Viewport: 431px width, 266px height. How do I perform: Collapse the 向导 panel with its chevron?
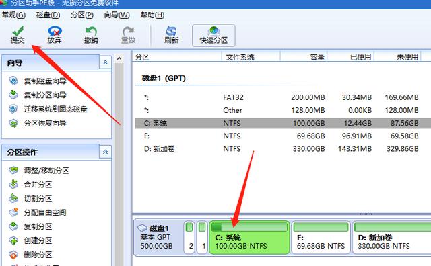(105, 62)
